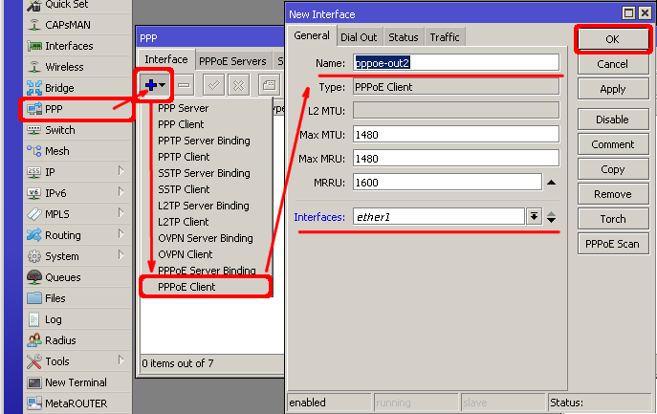Screen dimensions: 657x414
Task: Collapse the MRRU field with up arrow
Action: click(x=551, y=182)
